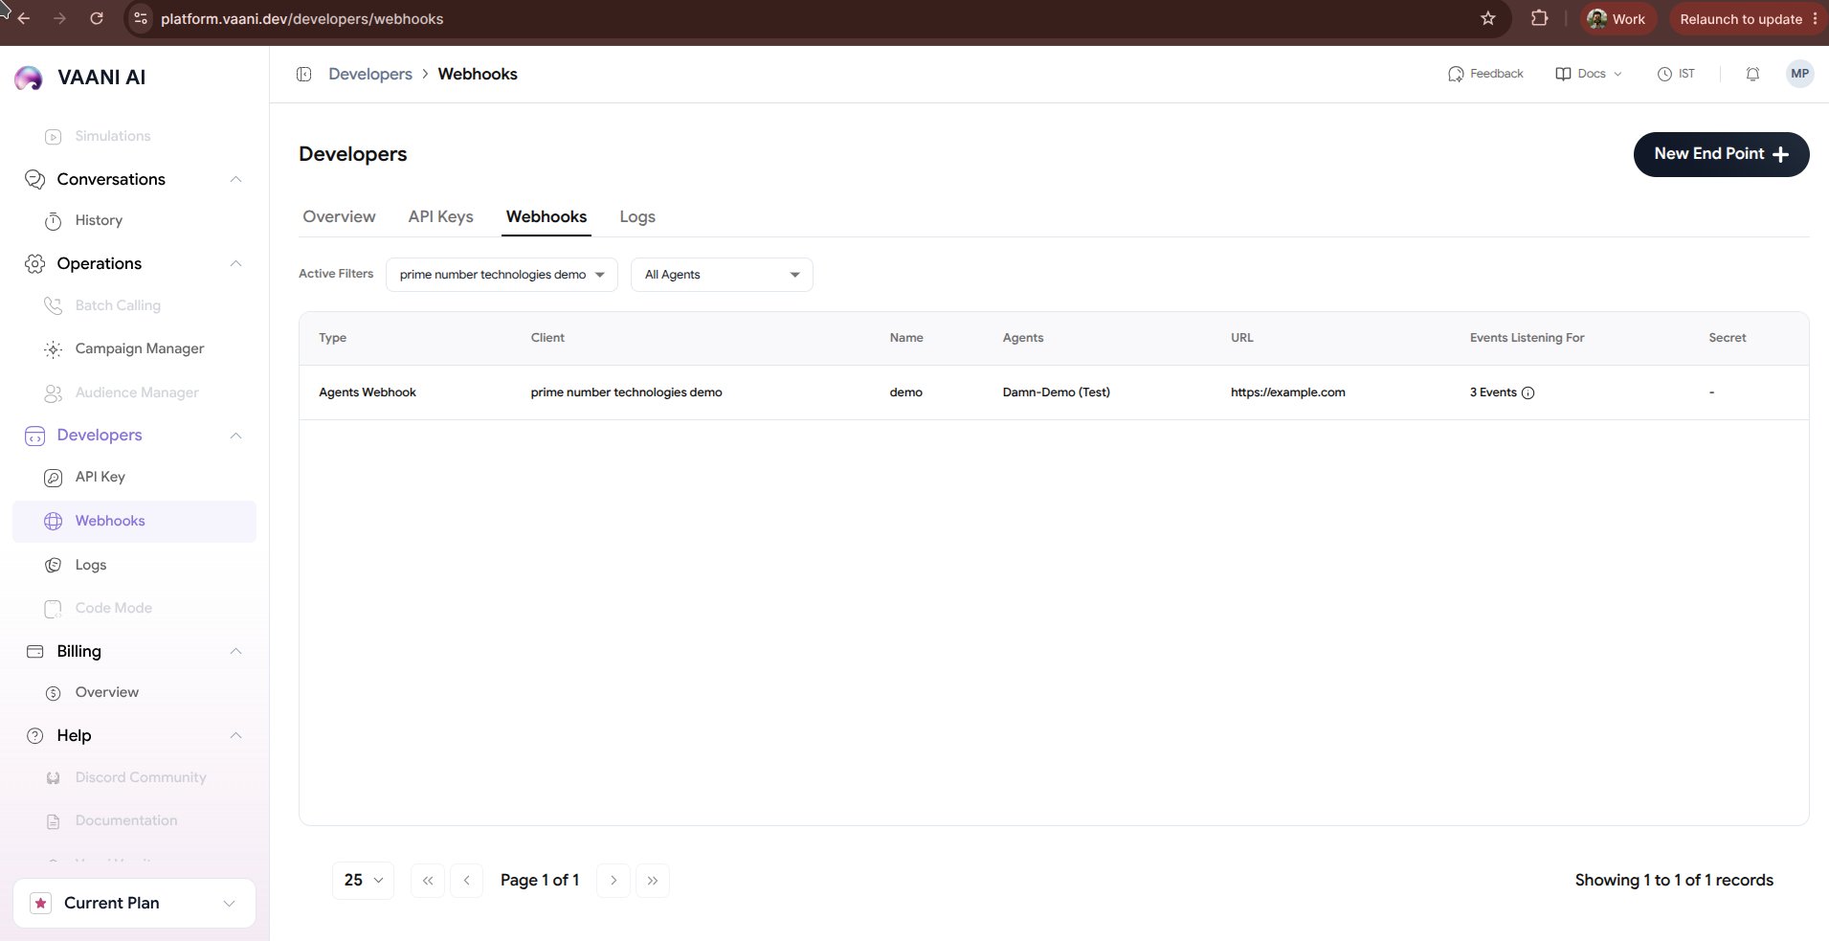Click the IST timezone clock
Screen dimensions: 1829x941
click(1676, 74)
